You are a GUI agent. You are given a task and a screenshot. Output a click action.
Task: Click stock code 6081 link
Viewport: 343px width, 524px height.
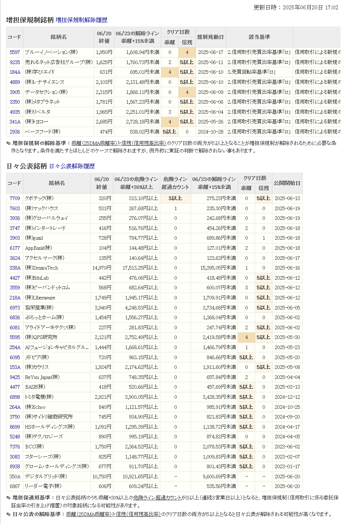(15, 327)
